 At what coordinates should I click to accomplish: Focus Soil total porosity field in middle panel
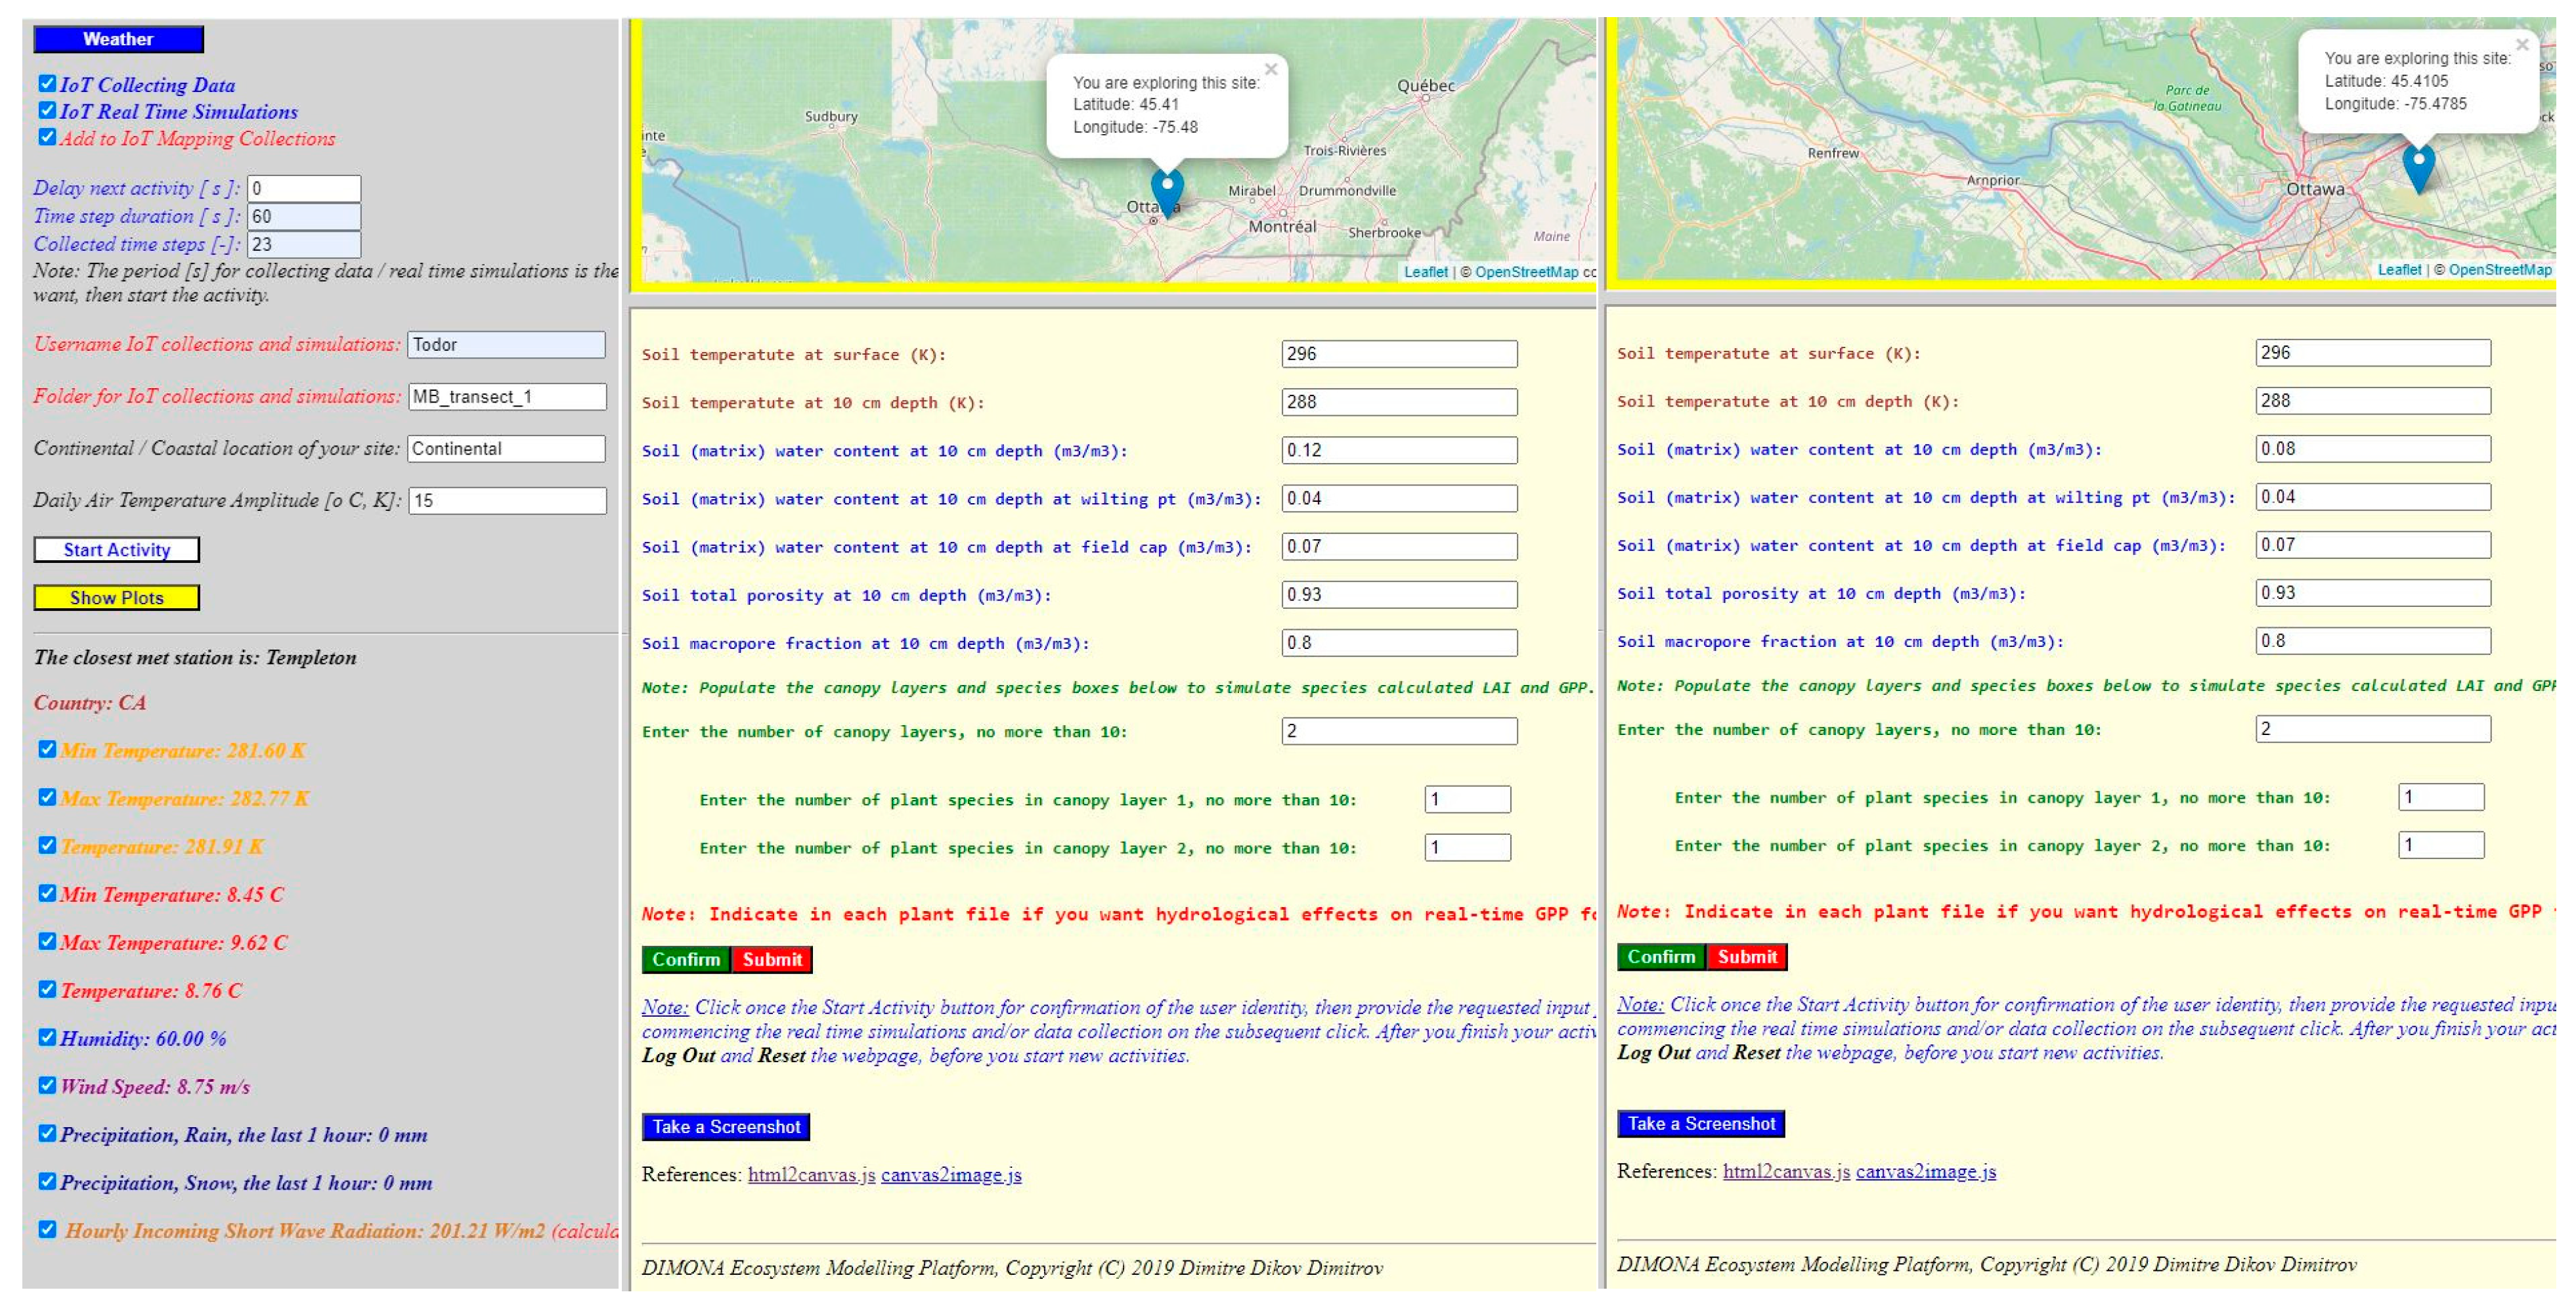click(1400, 594)
